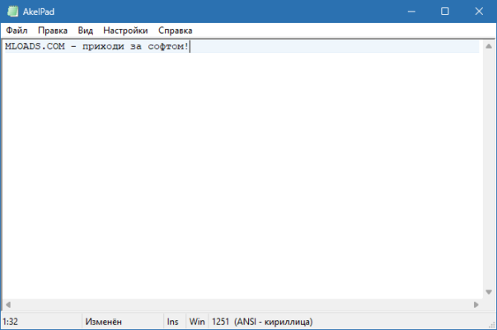This screenshot has width=497, height=330.
Task: Click the Win newline format indicator
Action: point(197,322)
